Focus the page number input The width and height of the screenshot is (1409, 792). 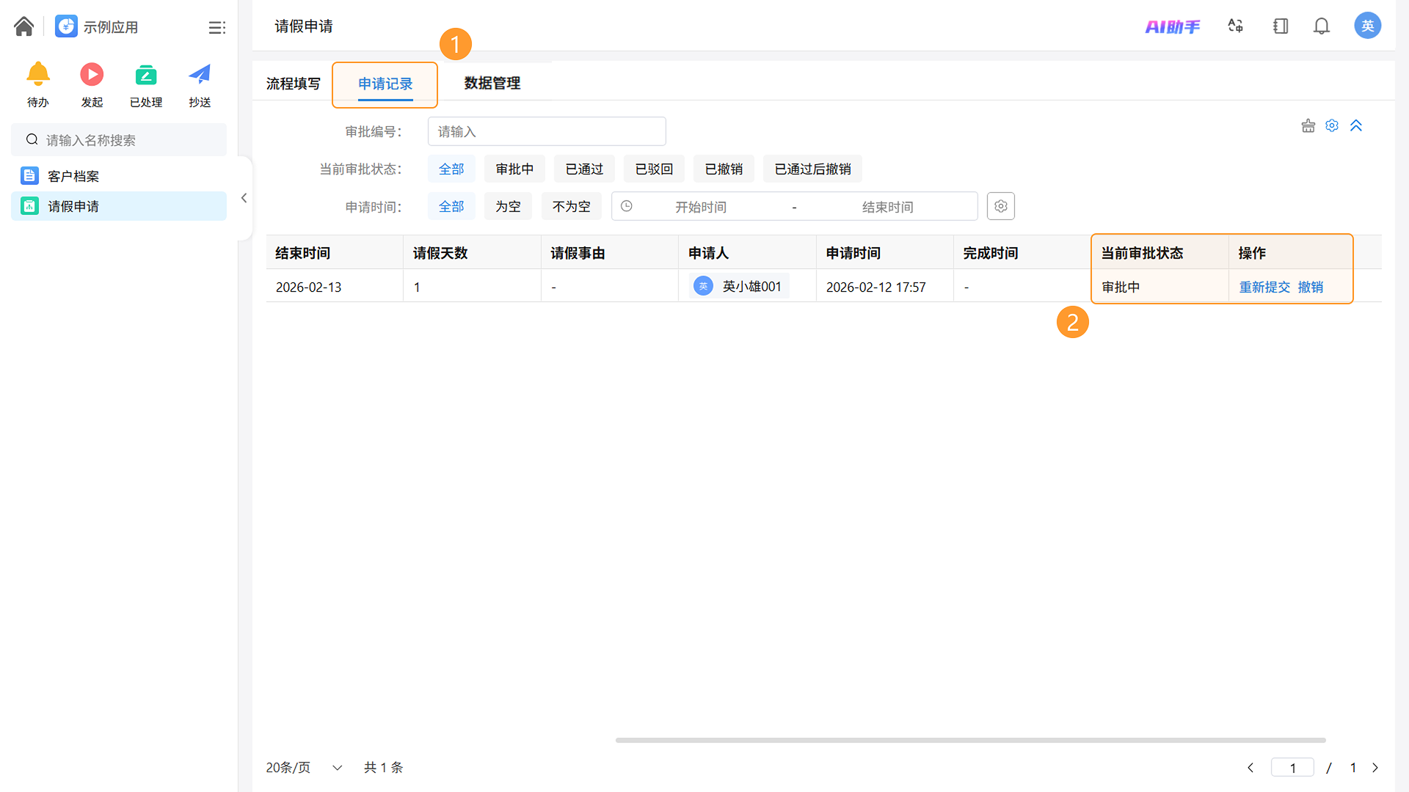click(1292, 768)
